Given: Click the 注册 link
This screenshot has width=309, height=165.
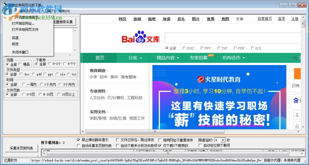Looking at the screenshot, I should [295, 19].
